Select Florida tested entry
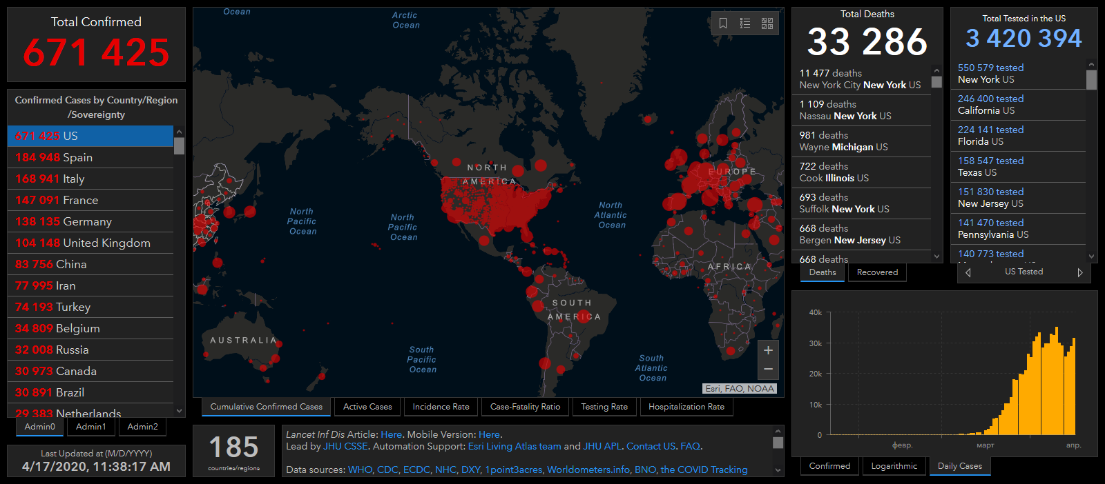Image resolution: width=1105 pixels, height=484 pixels. click(1018, 135)
